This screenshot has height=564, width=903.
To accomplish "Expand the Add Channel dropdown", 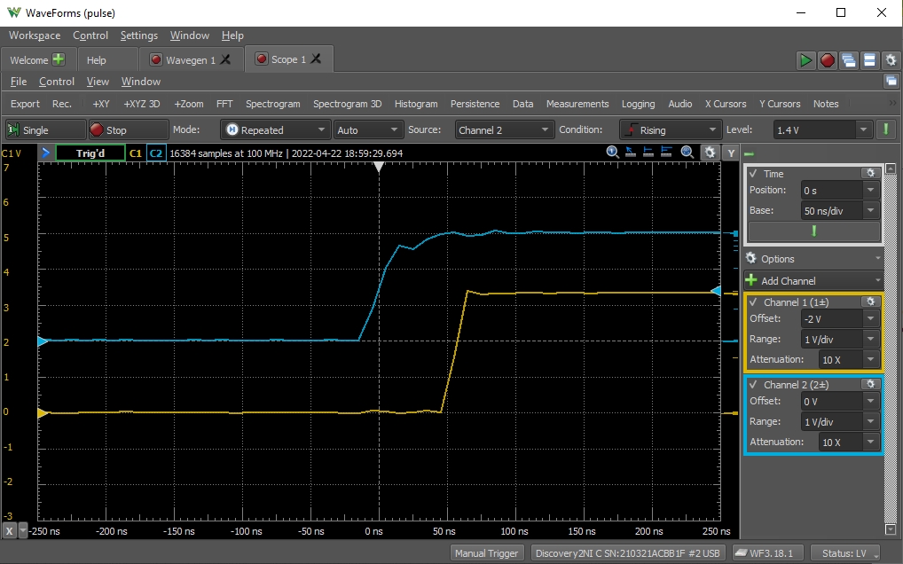I will tap(813, 281).
